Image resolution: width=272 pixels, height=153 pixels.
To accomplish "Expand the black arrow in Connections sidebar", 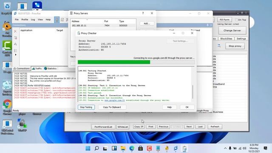I will click(x=16, y=55).
